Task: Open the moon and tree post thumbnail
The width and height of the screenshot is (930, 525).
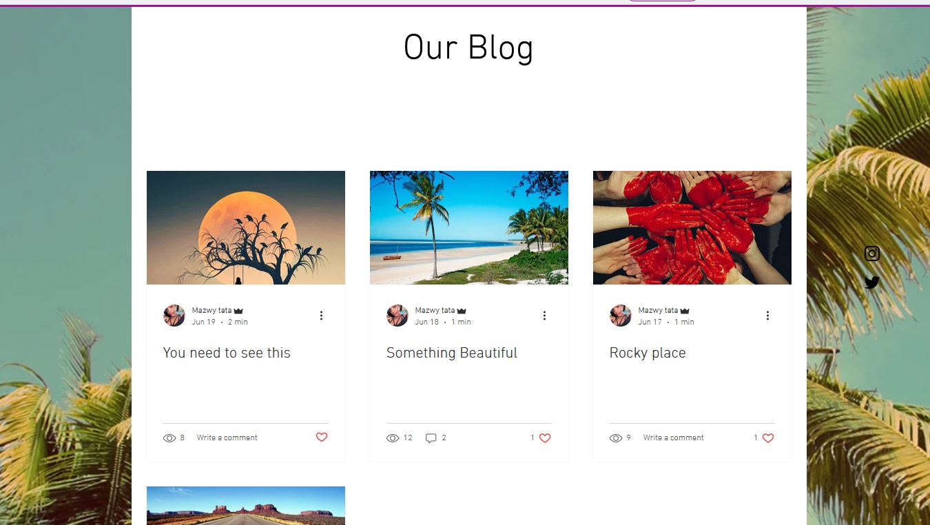Action: coord(246,227)
